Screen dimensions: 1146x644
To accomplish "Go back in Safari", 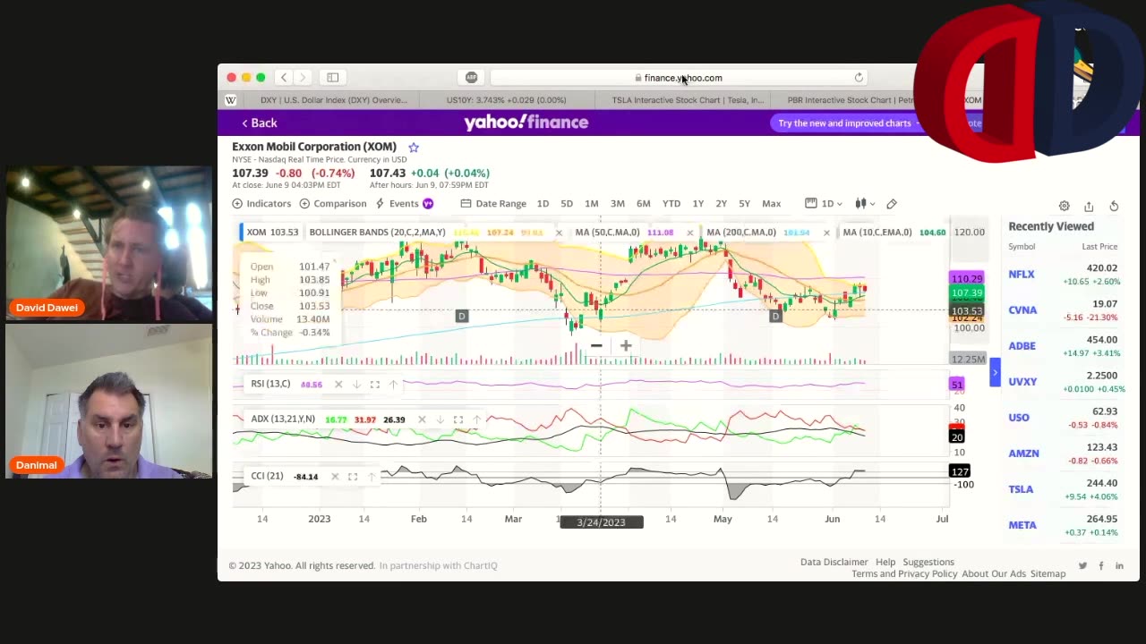I will (284, 78).
